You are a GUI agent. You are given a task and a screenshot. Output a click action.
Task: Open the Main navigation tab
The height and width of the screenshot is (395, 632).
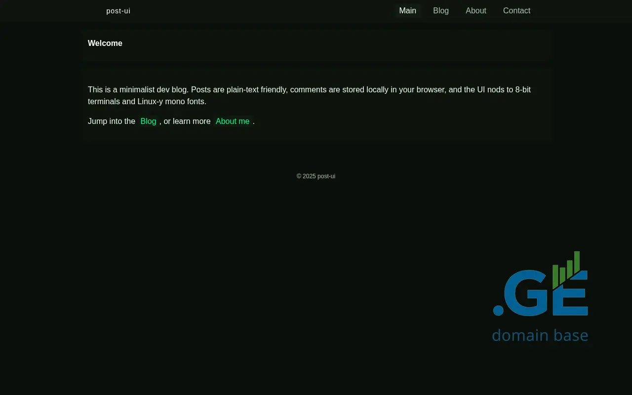pos(407,11)
